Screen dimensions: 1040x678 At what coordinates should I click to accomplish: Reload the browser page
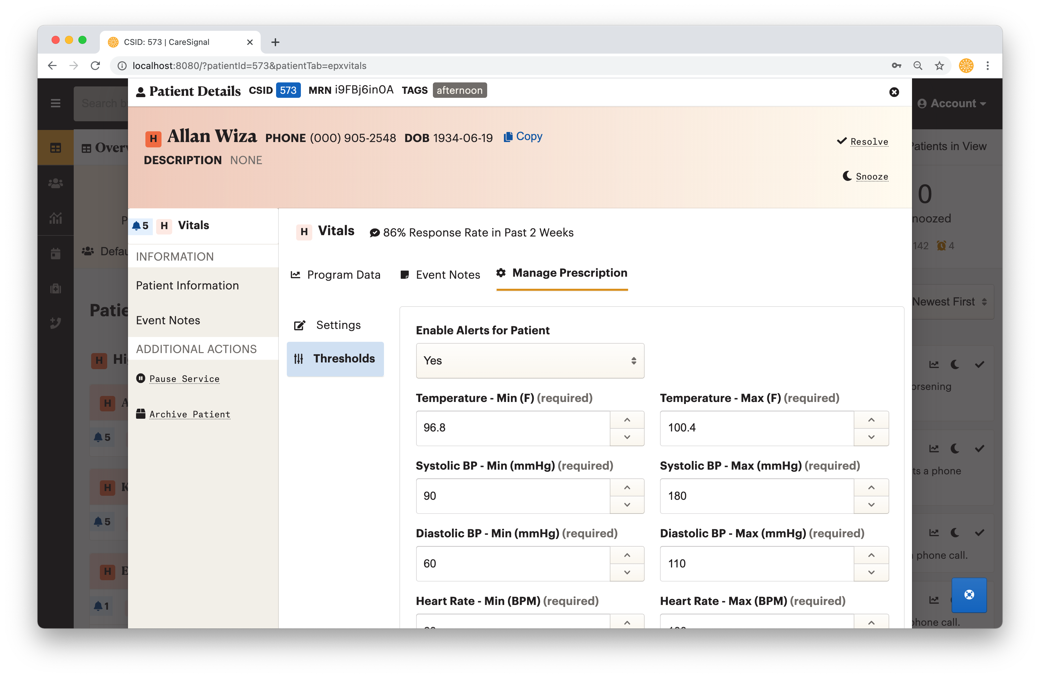[x=95, y=66]
